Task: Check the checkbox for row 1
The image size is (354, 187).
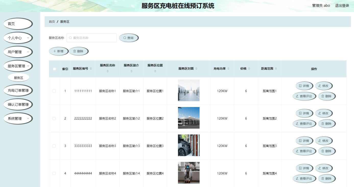Action: pos(54,91)
